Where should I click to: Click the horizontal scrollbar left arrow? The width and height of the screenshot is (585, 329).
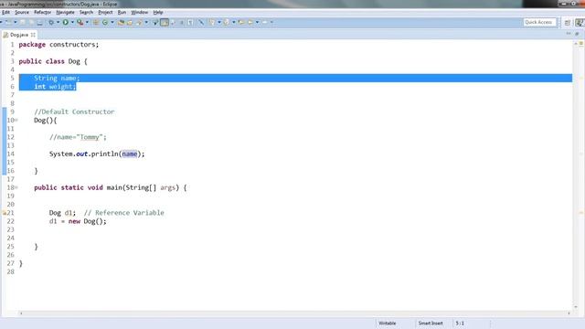tap(21, 313)
